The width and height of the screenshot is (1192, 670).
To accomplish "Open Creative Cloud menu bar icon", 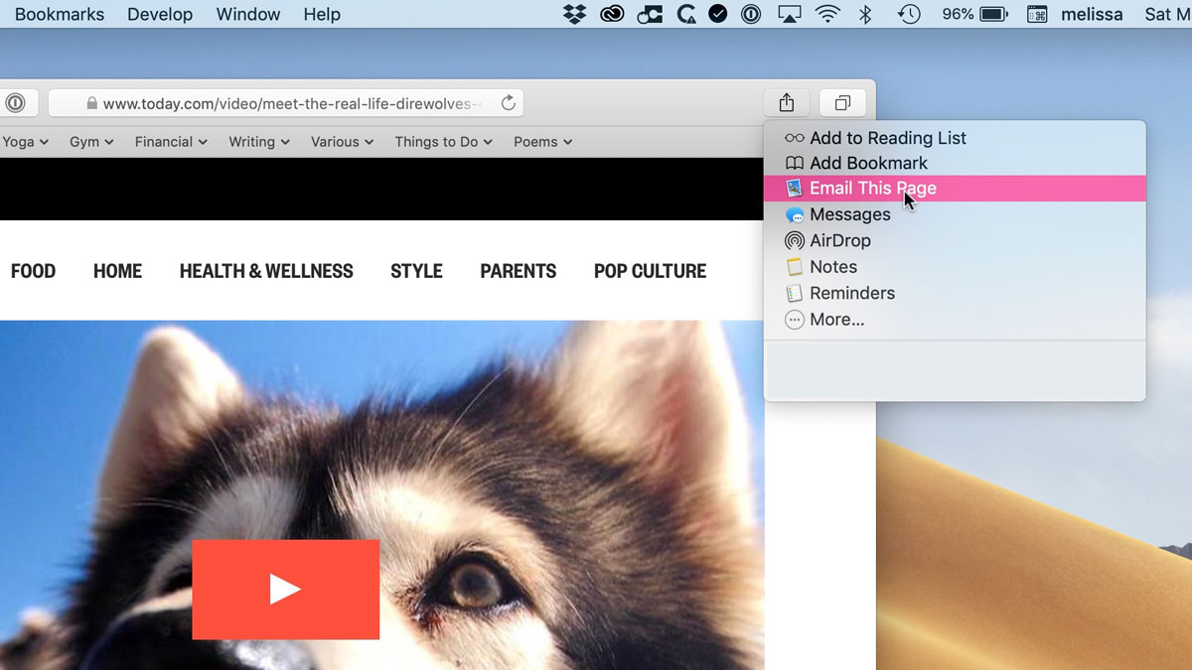I will pyautogui.click(x=611, y=14).
